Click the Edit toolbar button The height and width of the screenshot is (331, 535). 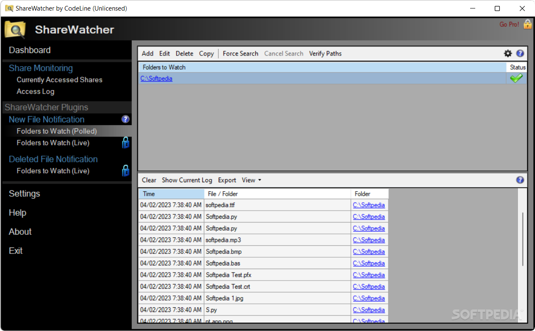[x=164, y=53]
